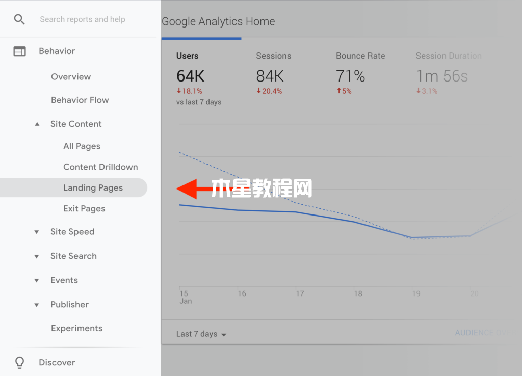Select the Site Speed label
522x376 pixels.
coord(72,232)
